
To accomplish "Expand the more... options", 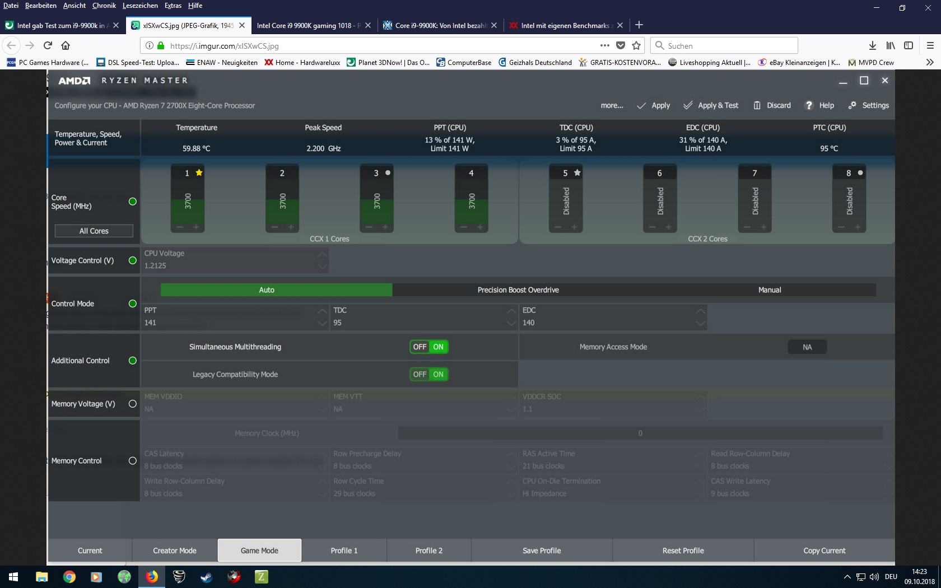I will click(612, 105).
